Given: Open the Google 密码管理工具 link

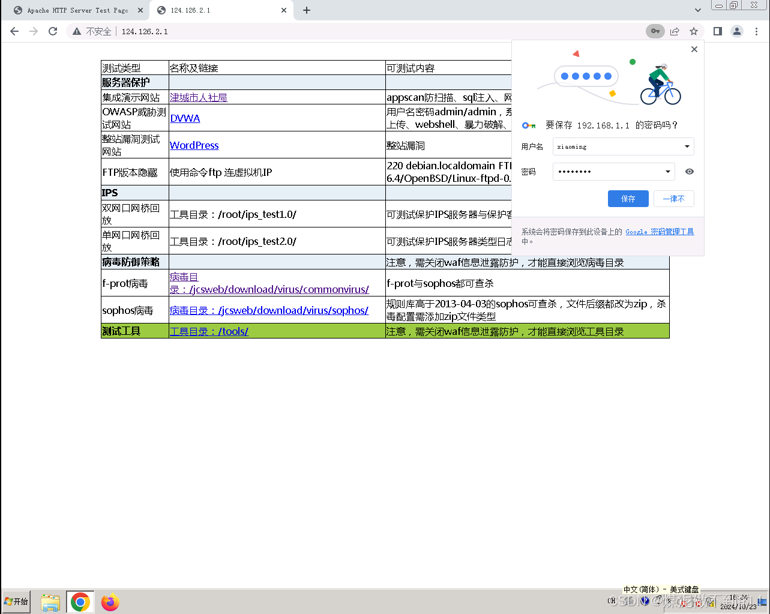Looking at the screenshot, I should click(x=660, y=232).
